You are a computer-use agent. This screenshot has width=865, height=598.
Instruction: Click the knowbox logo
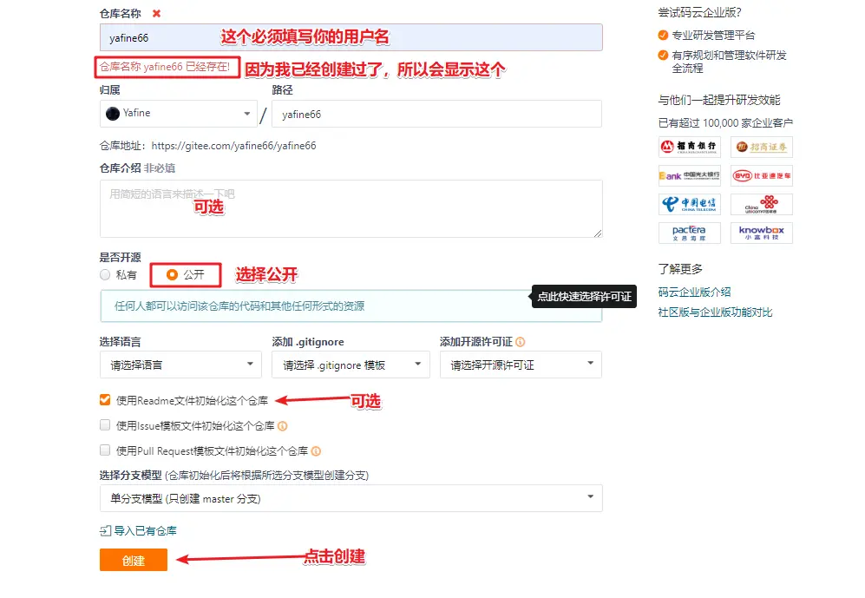tap(762, 233)
